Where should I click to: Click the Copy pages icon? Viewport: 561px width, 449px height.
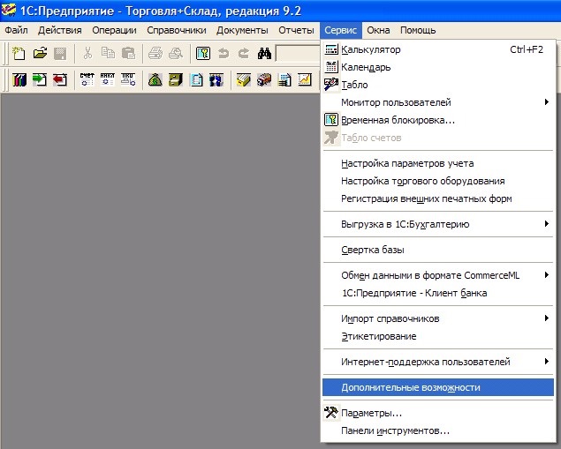coord(108,54)
